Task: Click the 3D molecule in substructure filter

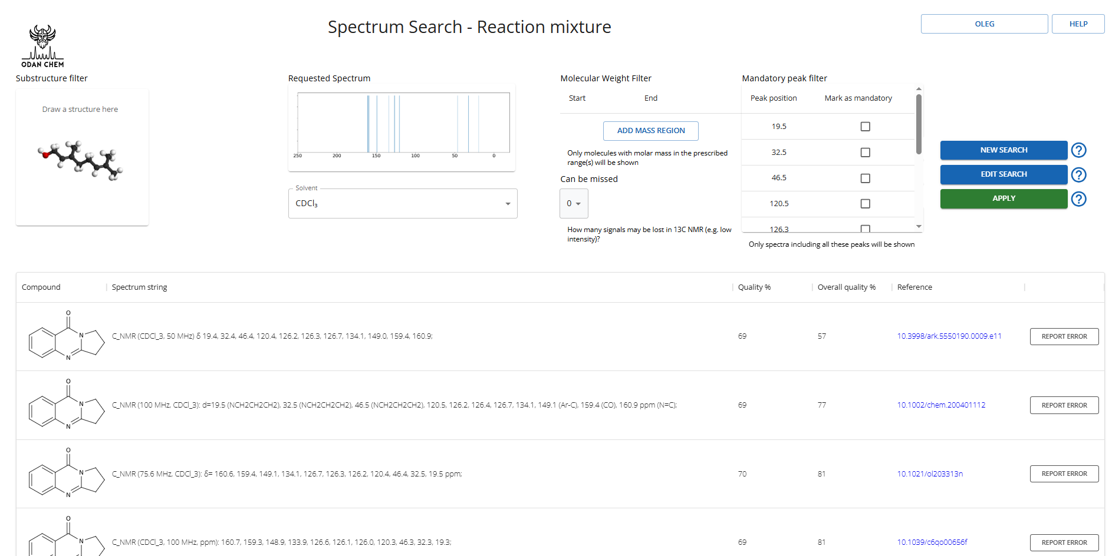Action: coord(81,160)
